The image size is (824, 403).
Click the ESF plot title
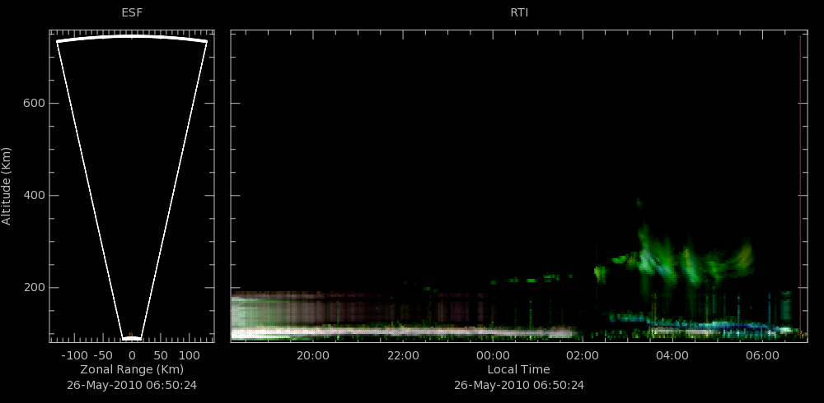[132, 13]
